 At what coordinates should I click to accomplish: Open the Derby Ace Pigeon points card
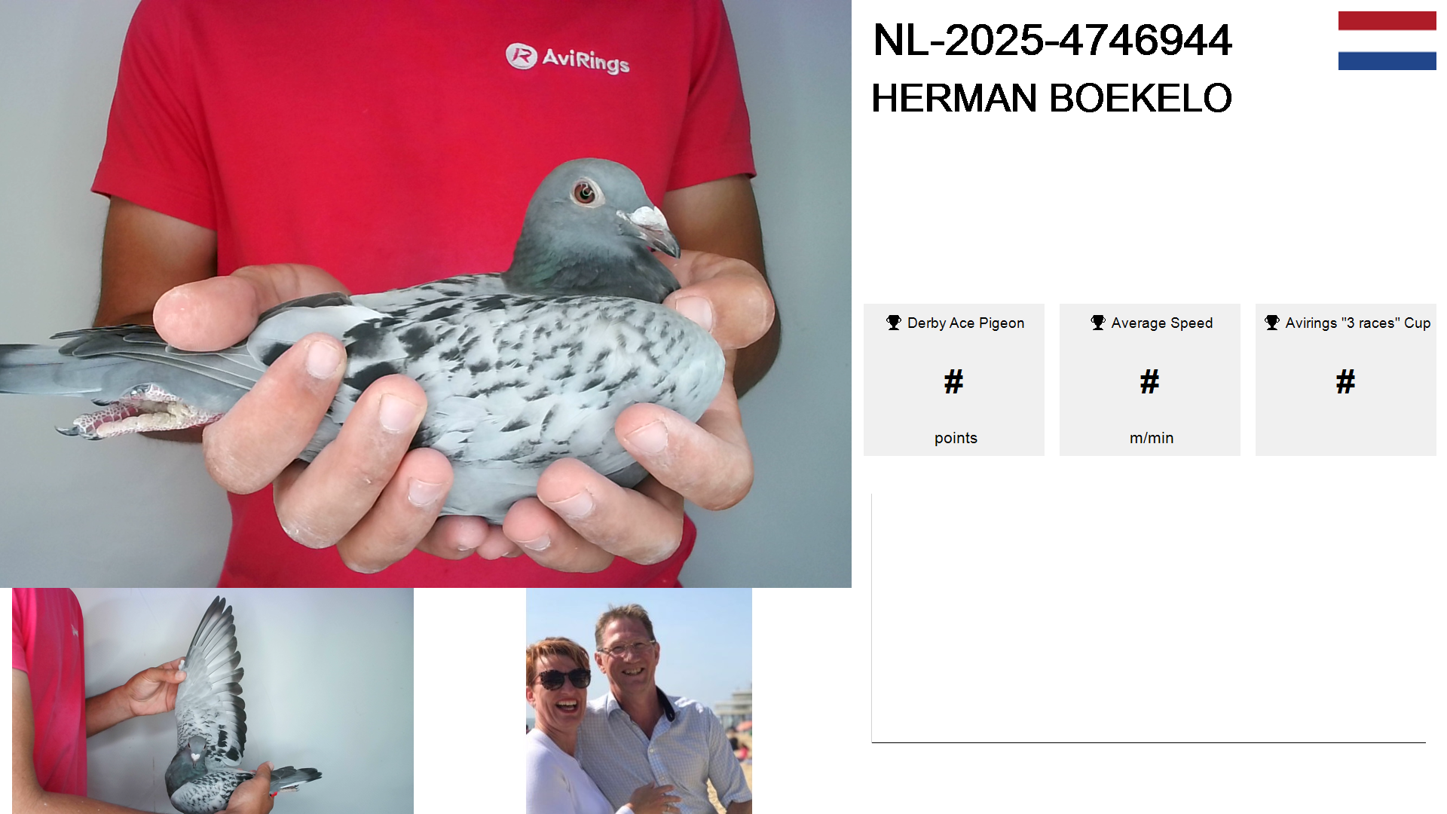pyautogui.click(x=954, y=380)
